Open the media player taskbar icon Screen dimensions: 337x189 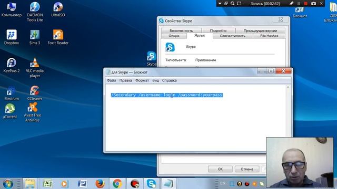(x=65, y=184)
